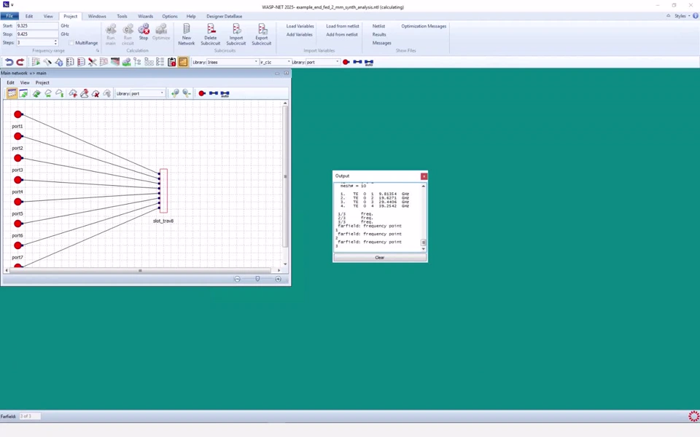This screenshot has width=700, height=437.
Task: Select the slot_trav8 block in the network
Action: (163, 190)
